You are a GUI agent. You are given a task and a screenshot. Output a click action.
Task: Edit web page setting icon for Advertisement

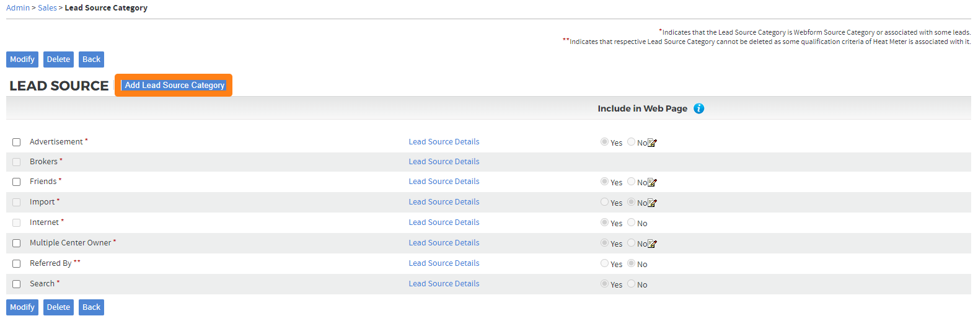tap(652, 143)
